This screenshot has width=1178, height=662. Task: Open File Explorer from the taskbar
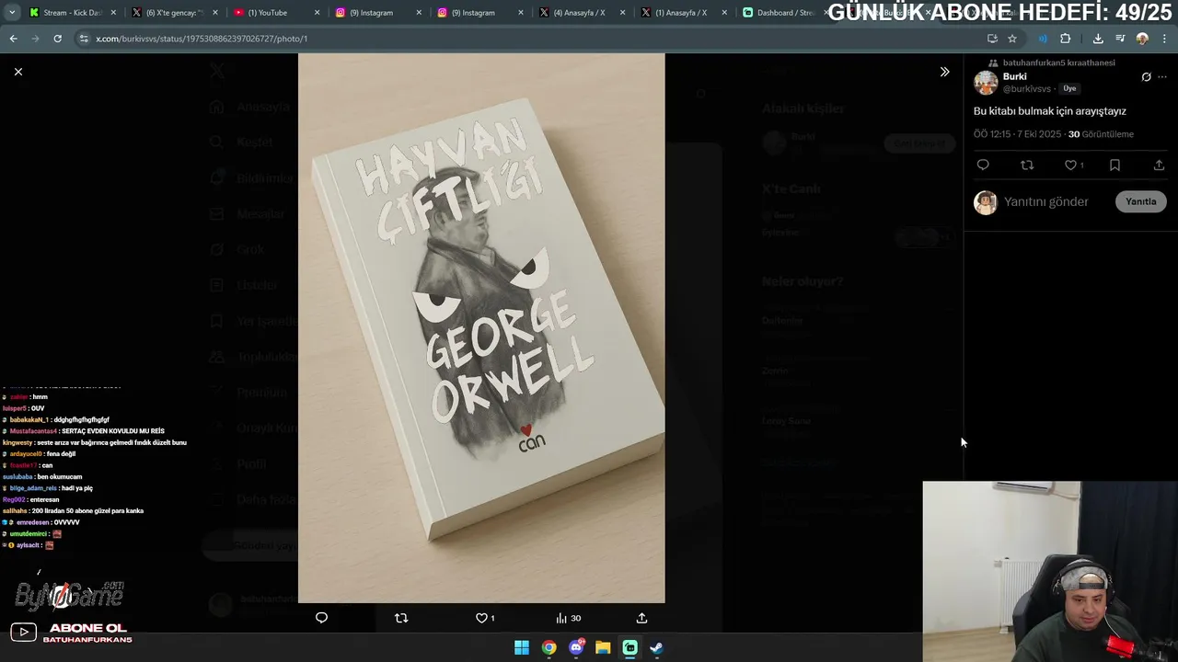point(603,647)
